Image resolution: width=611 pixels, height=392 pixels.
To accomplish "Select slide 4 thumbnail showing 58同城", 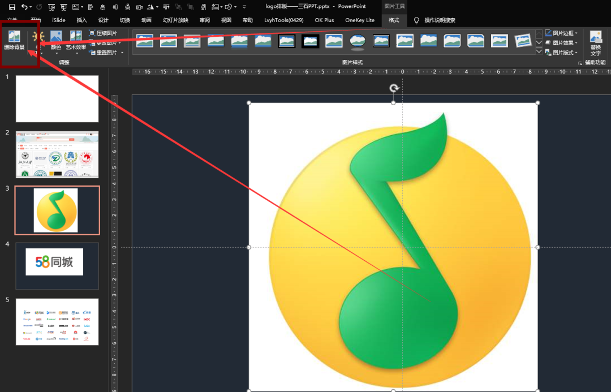I will click(x=57, y=266).
